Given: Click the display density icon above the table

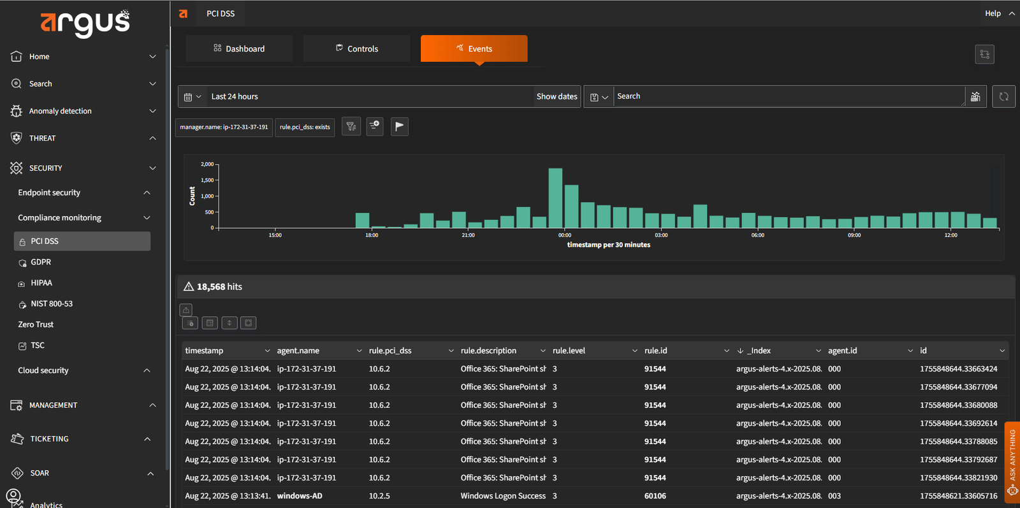Looking at the screenshot, I should point(210,323).
